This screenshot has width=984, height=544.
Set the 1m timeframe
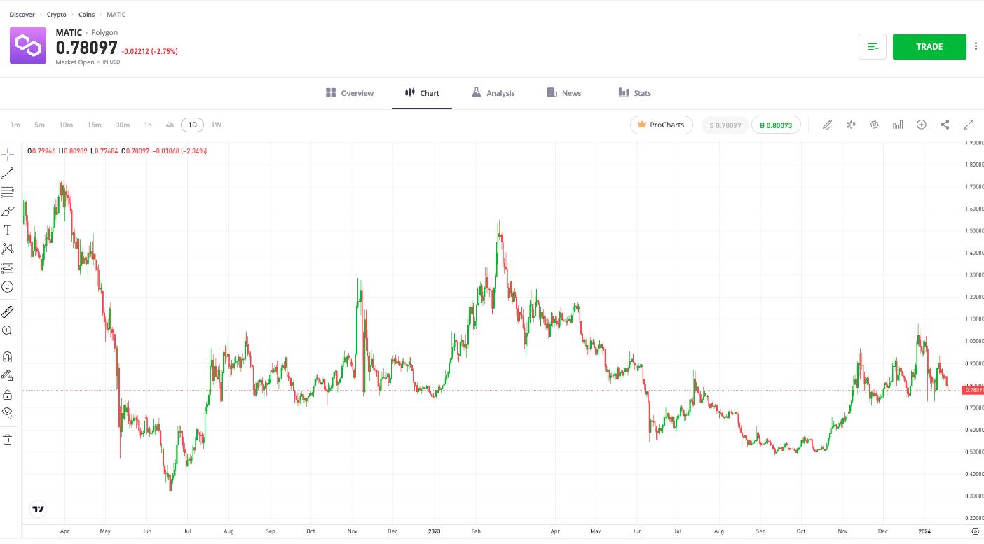click(x=15, y=125)
